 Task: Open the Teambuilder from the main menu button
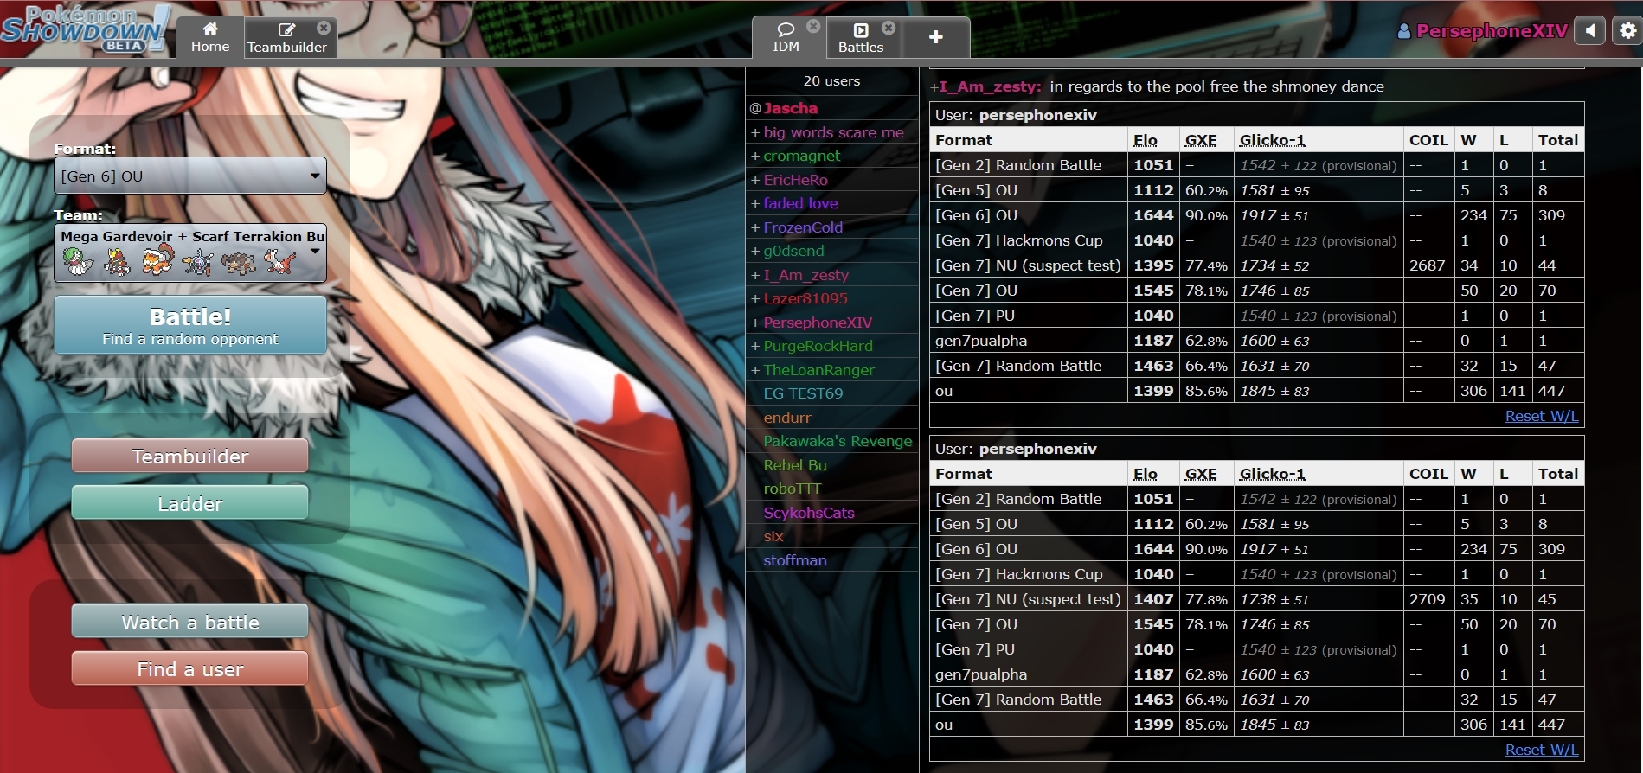(190, 456)
